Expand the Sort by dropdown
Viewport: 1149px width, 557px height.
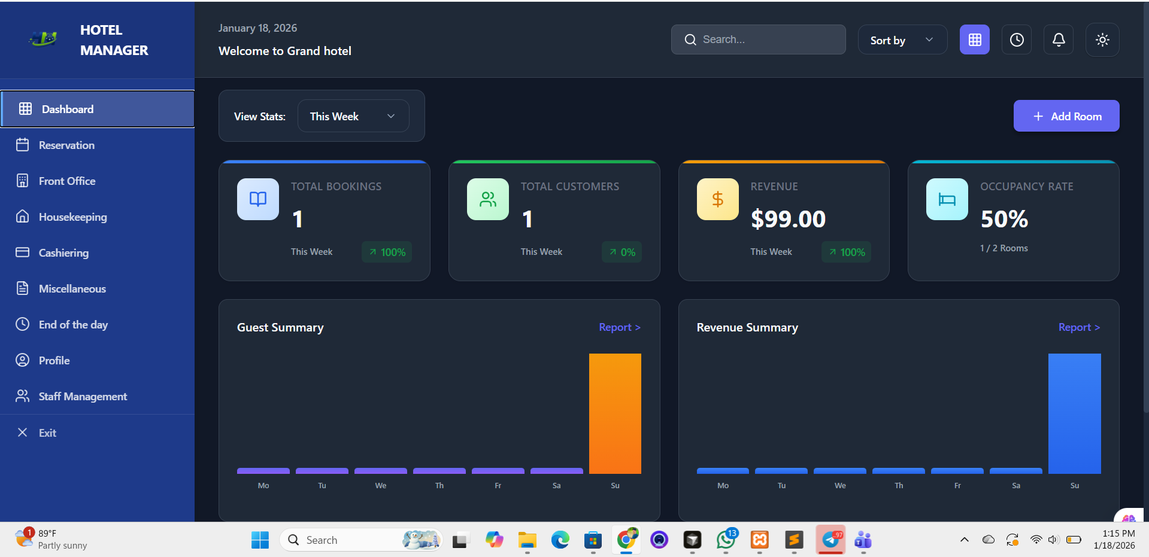coord(902,40)
